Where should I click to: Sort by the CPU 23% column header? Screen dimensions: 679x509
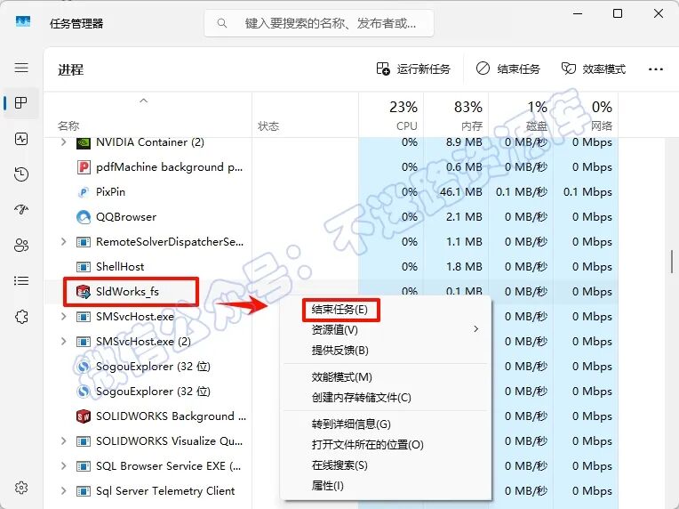[391, 115]
